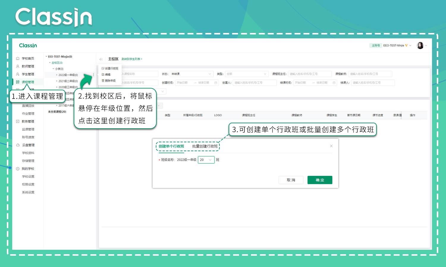Select 未分类课程(20) in the tree

point(57,112)
